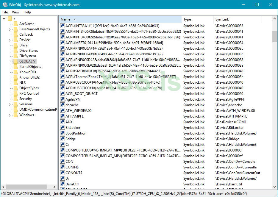Viewport: 278px width, 197px height.
Task: Select the KnownDlls32 folder in the tree
Action: [x=29, y=77]
